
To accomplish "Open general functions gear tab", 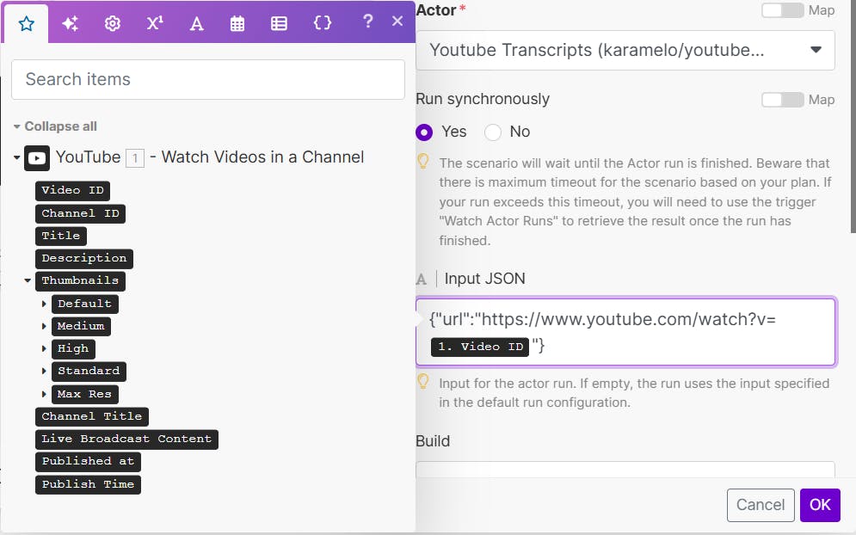I will point(113,23).
